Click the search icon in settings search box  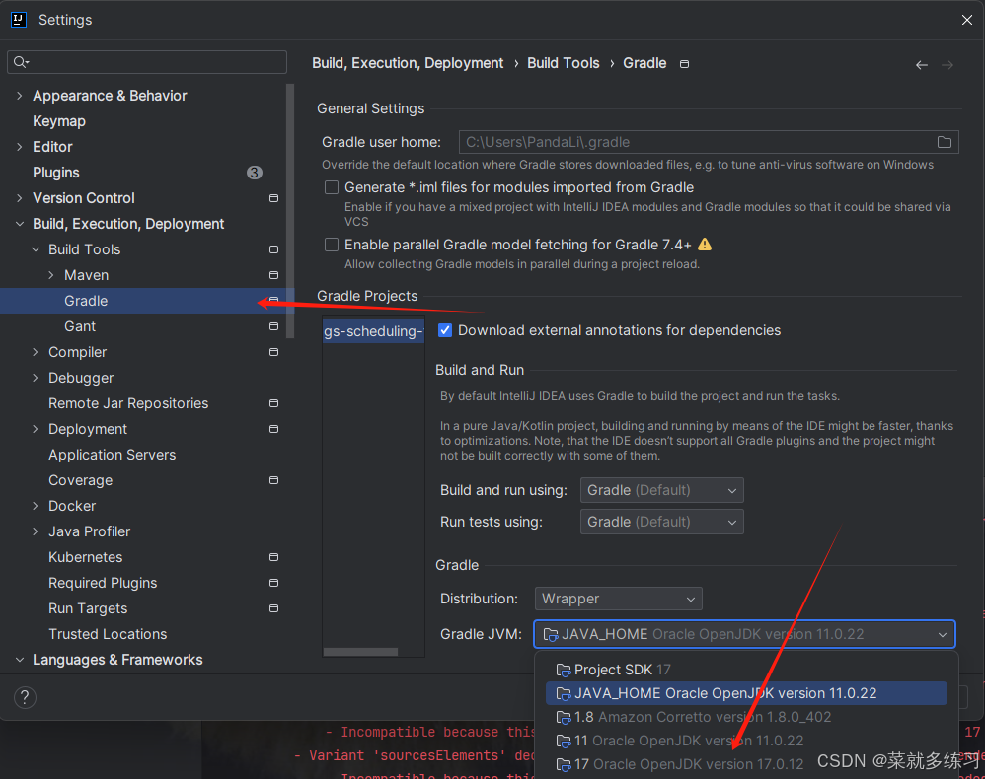click(21, 61)
